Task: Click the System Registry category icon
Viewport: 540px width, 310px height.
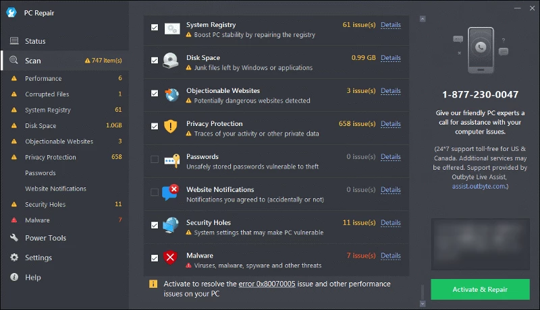Action: tap(172, 29)
